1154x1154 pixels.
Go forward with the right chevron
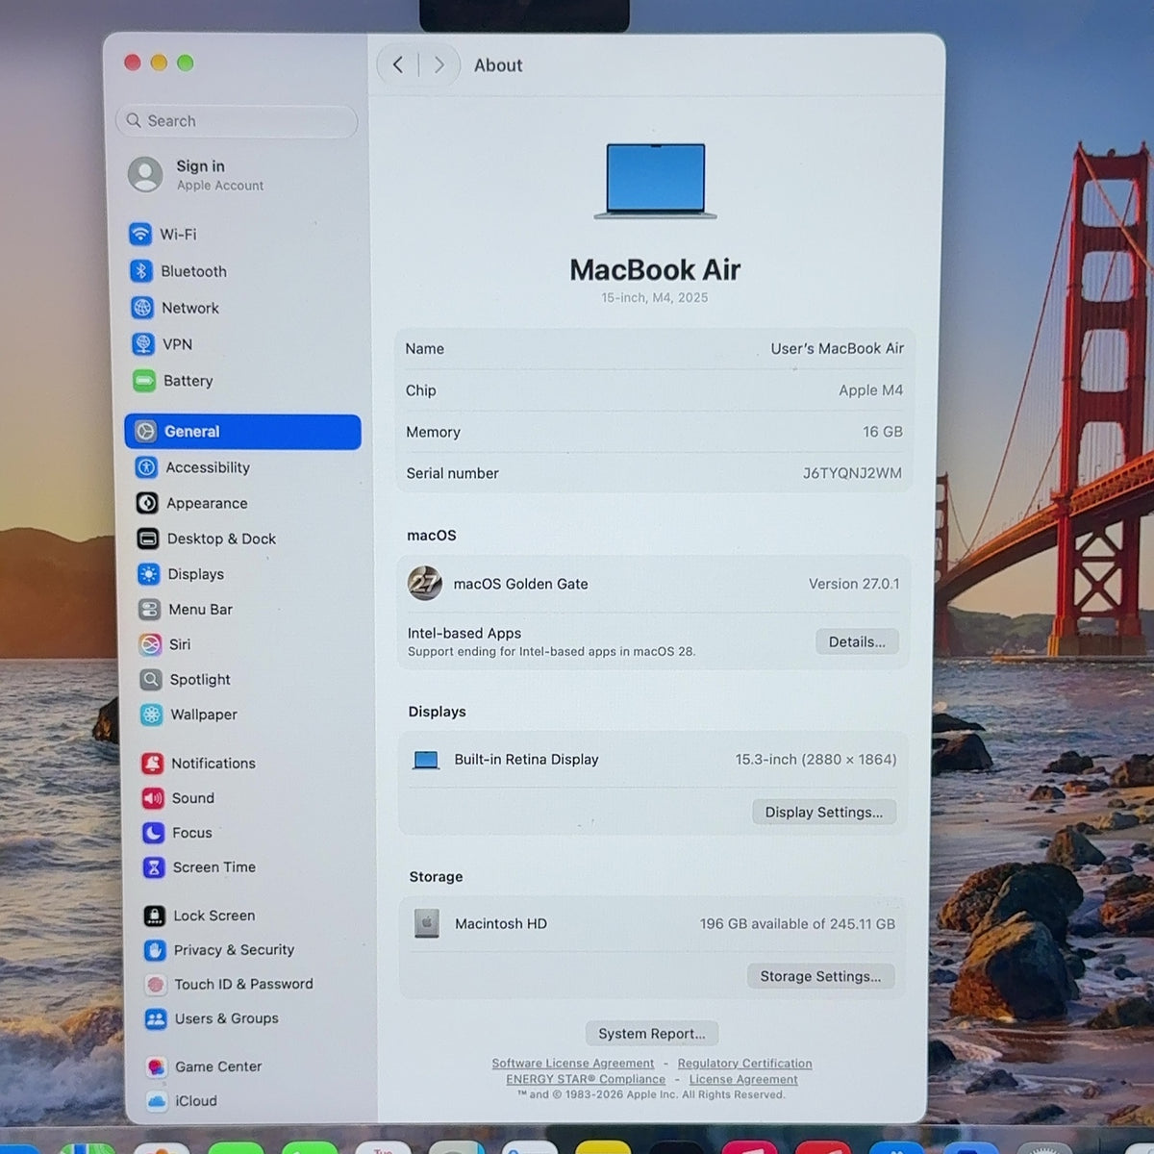[x=439, y=64]
